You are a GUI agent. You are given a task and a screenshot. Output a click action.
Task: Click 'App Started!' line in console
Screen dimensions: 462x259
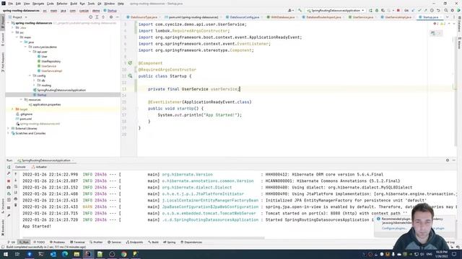[37, 227]
